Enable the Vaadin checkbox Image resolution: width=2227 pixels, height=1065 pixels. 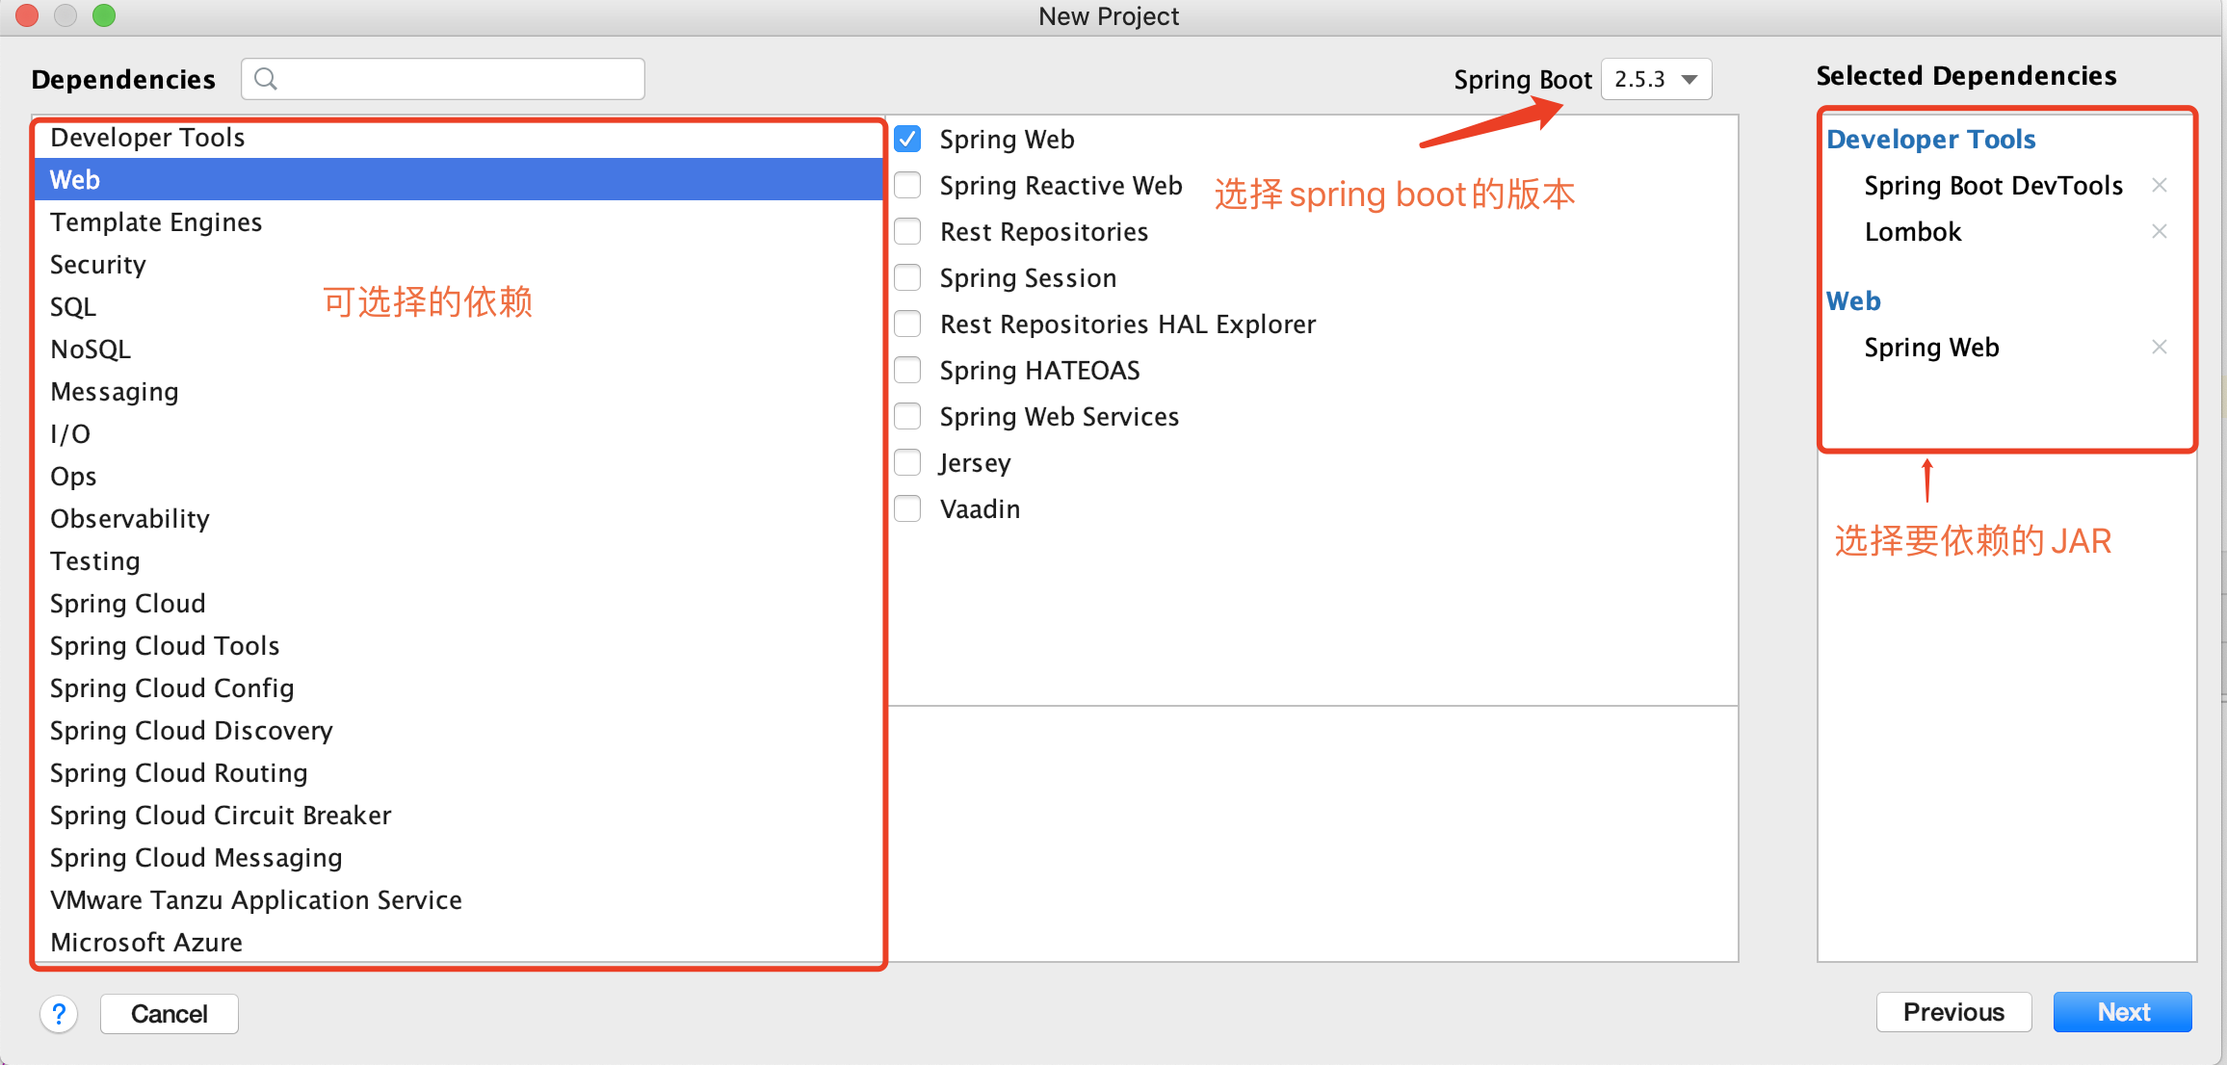coord(907,508)
